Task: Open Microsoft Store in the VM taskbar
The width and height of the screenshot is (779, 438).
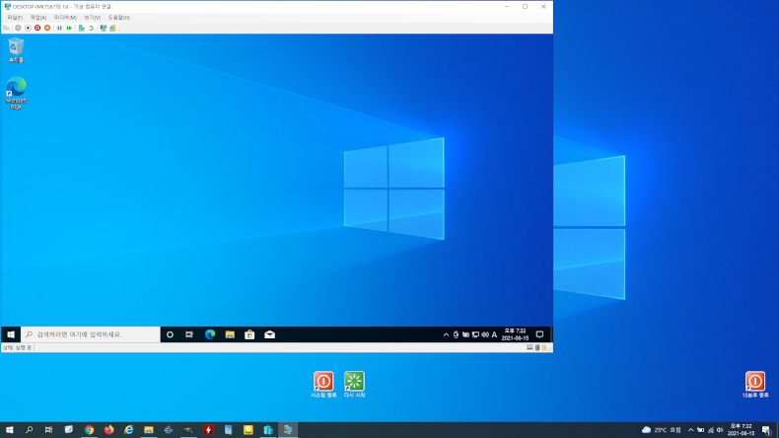Action: click(249, 334)
